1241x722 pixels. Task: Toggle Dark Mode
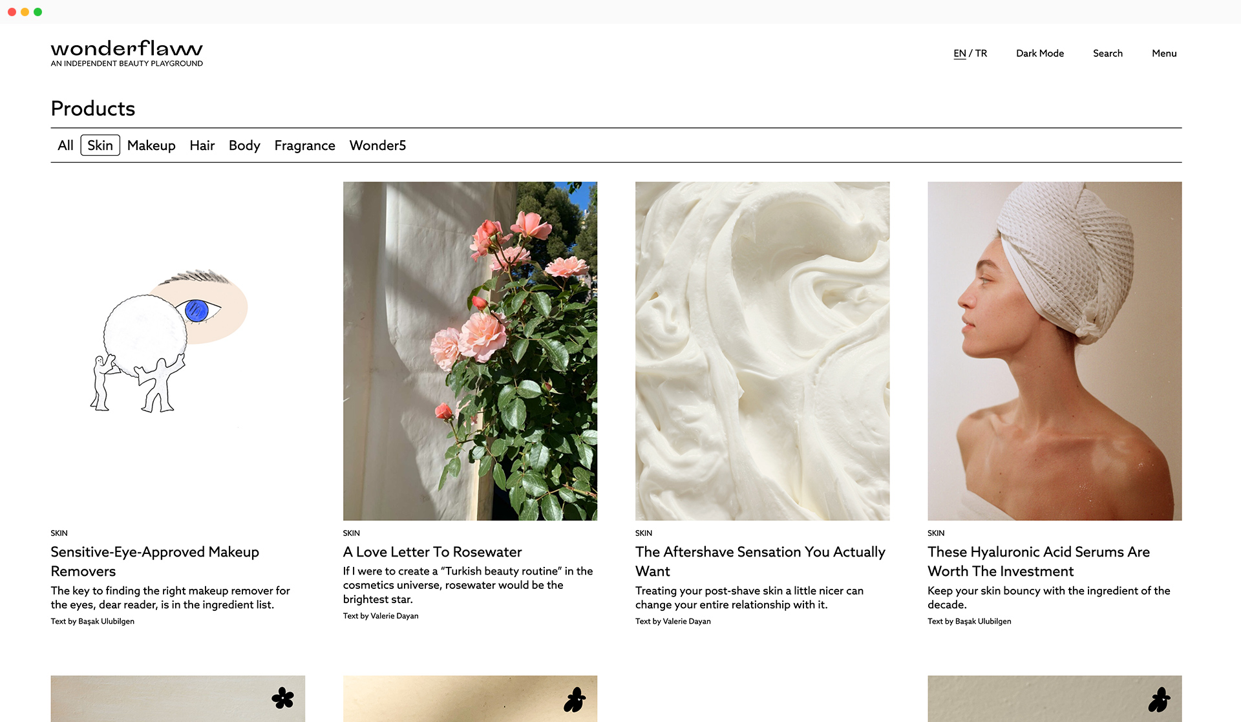coord(1039,54)
